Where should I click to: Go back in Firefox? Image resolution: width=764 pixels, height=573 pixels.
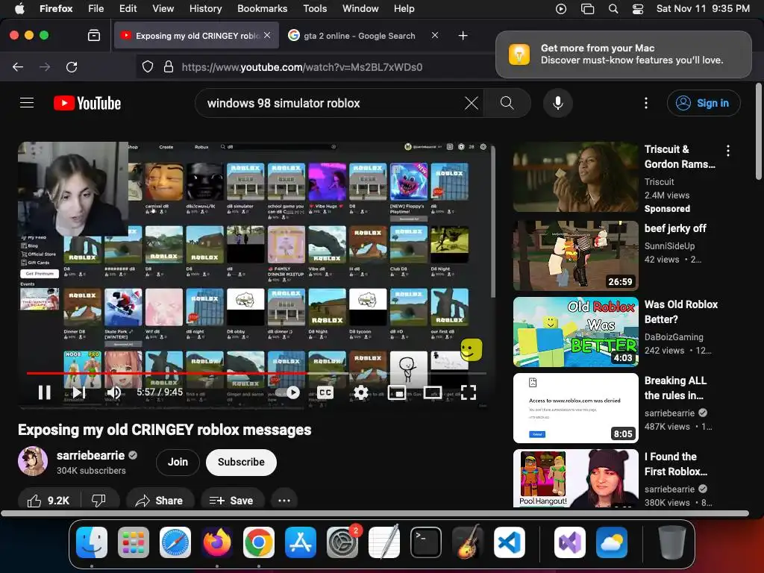(x=18, y=66)
